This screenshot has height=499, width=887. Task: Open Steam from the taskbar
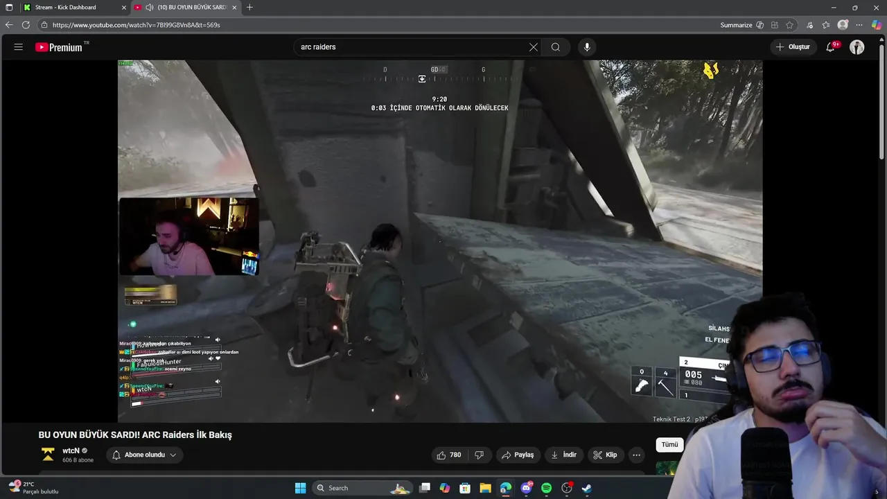point(586,488)
